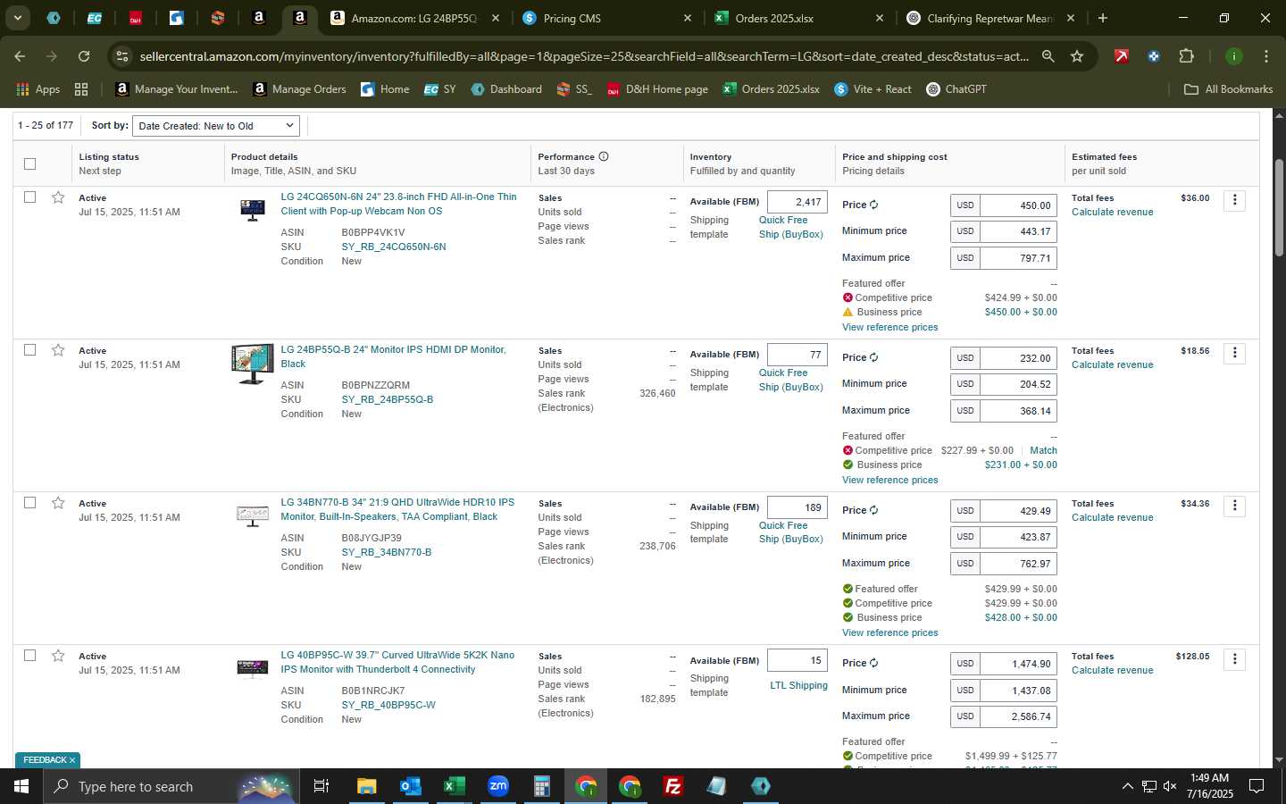This screenshot has width=1286, height=804.
Task: Open the All Bookmarks folder
Action: [x=1228, y=89]
